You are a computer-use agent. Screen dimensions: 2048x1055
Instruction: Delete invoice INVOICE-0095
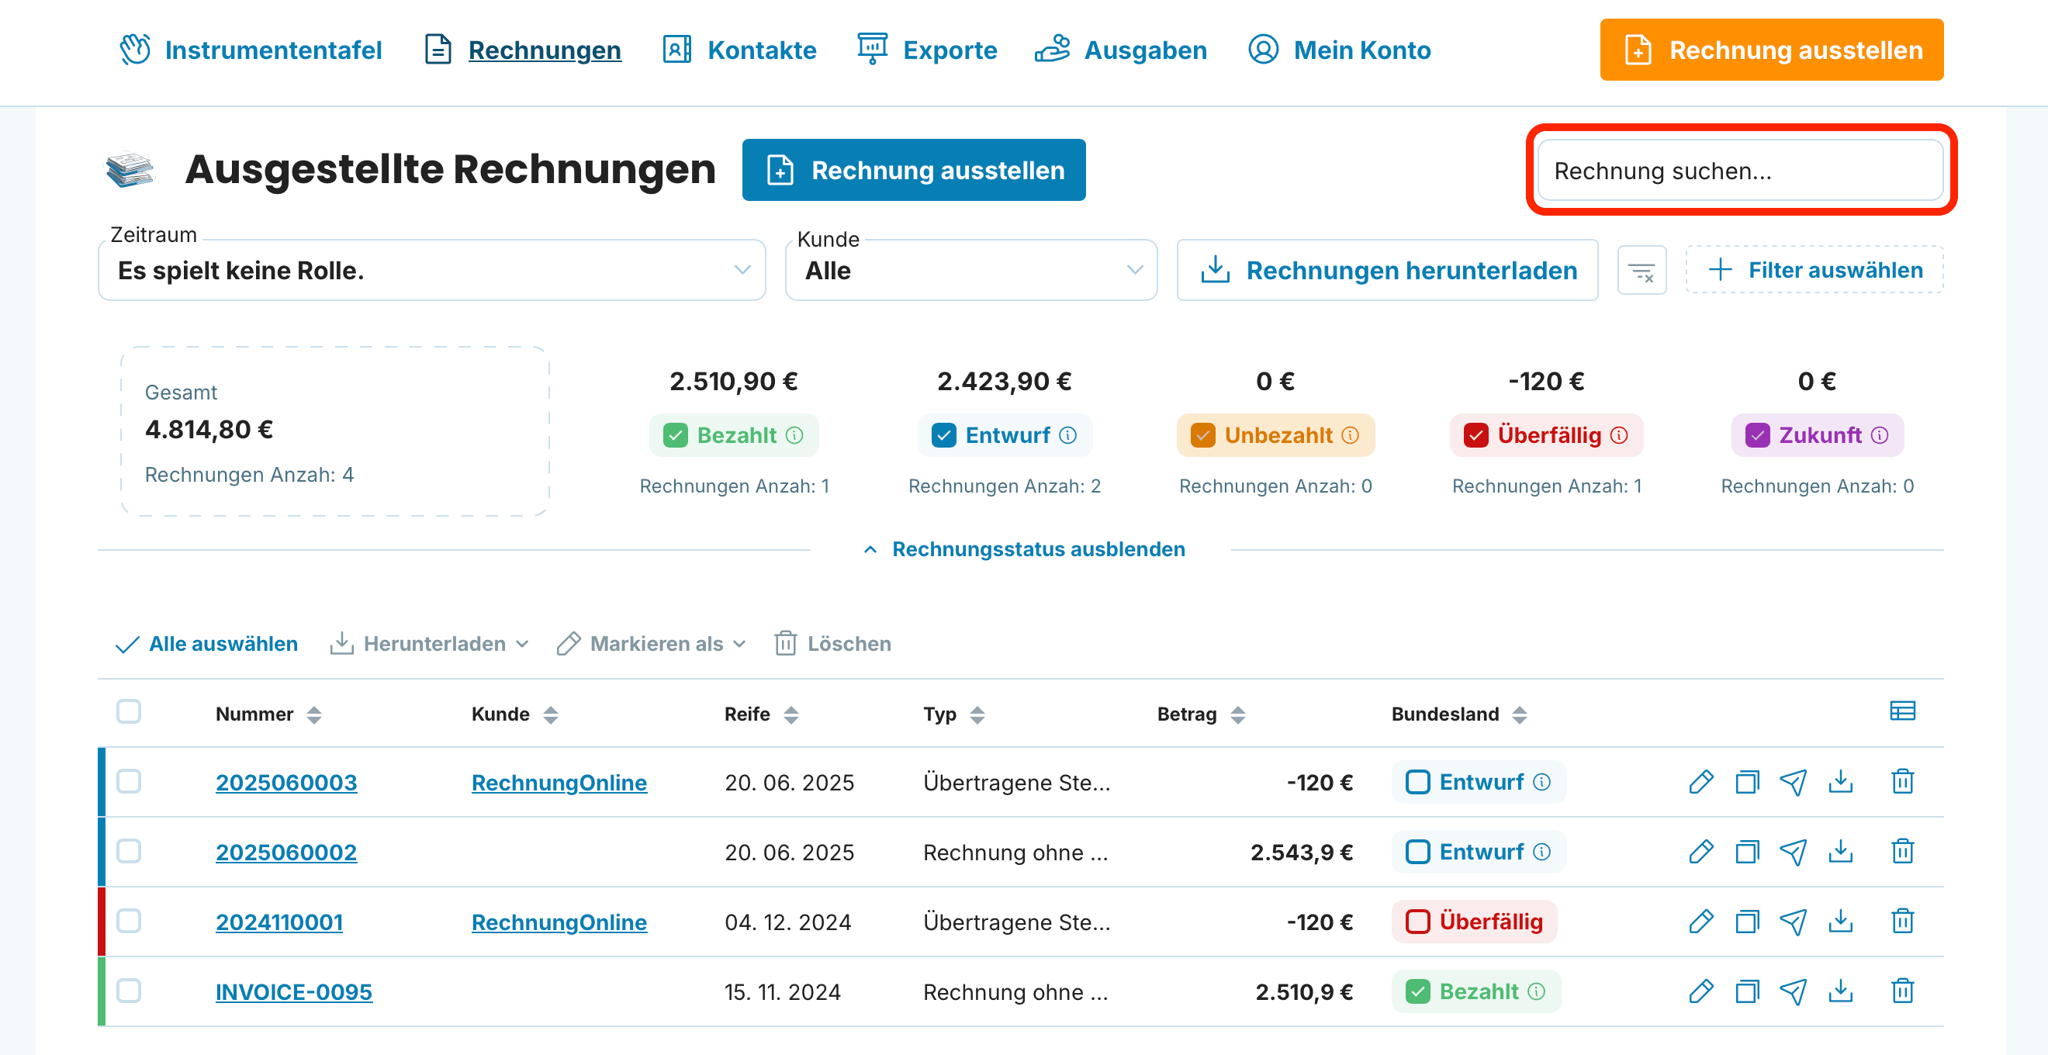point(1902,992)
